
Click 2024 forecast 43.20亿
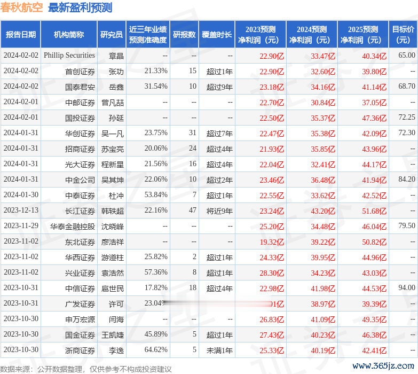pos(323,211)
